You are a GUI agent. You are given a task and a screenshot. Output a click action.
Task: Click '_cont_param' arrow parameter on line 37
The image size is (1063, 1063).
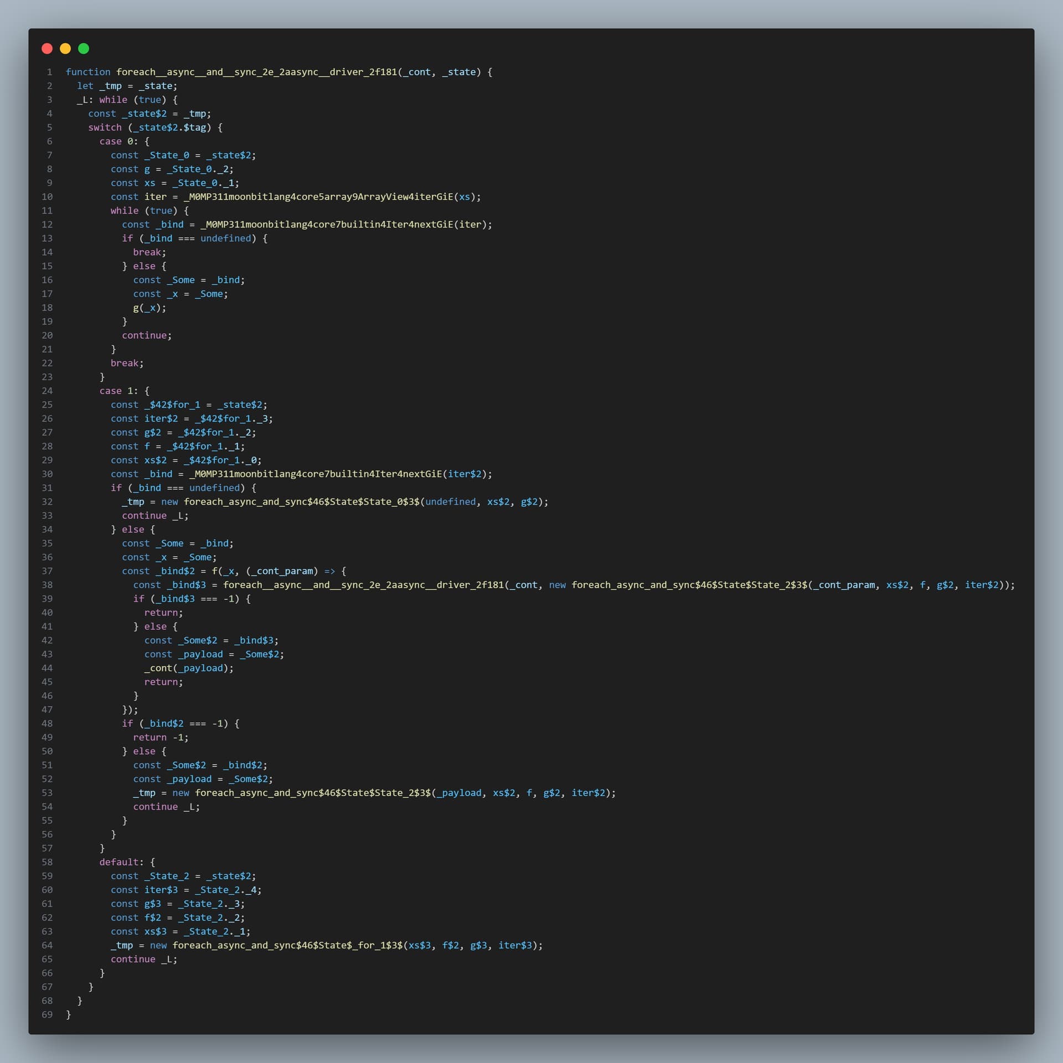coord(282,571)
